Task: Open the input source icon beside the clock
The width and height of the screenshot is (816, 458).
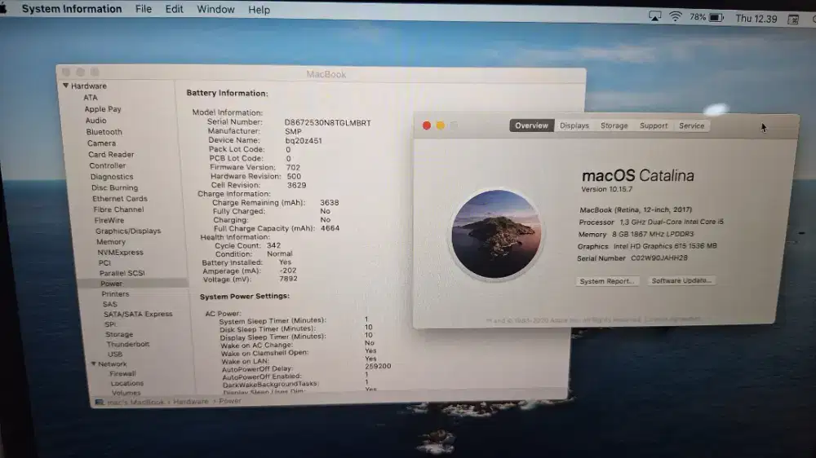Action: [793, 20]
